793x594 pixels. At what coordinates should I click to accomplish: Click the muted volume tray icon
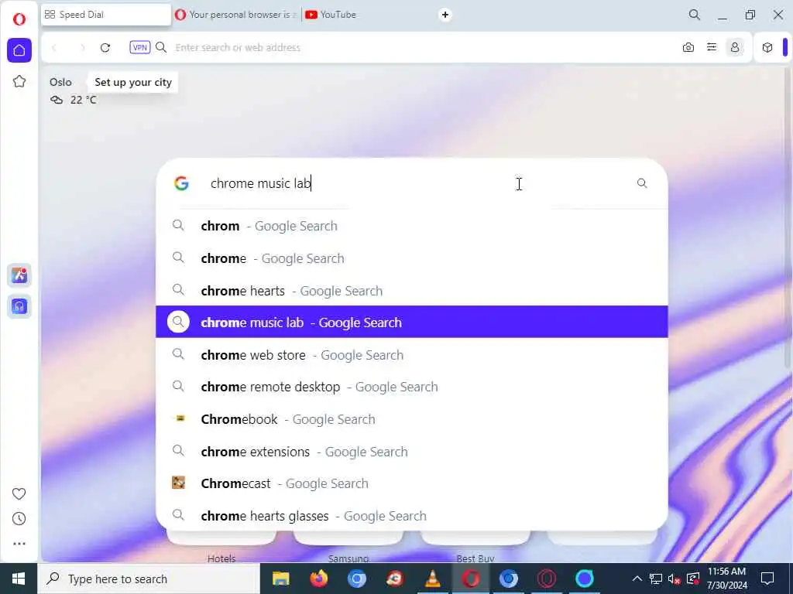(675, 579)
